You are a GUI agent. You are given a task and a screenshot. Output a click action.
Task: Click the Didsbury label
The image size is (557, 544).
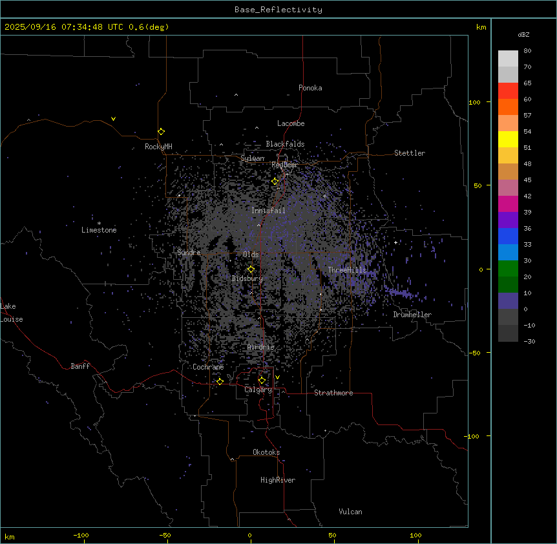[247, 278]
